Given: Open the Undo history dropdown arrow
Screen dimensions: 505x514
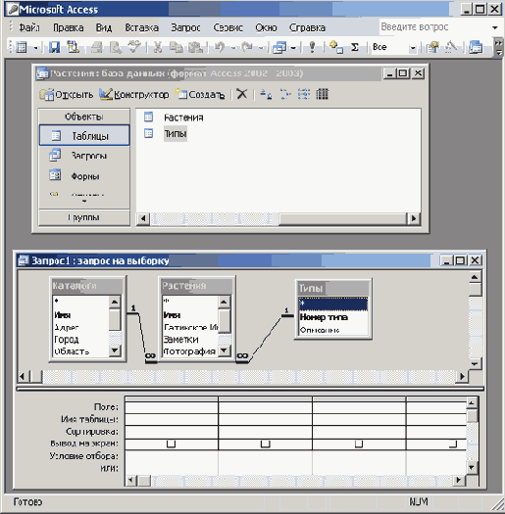Looking at the screenshot, I should (232, 48).
